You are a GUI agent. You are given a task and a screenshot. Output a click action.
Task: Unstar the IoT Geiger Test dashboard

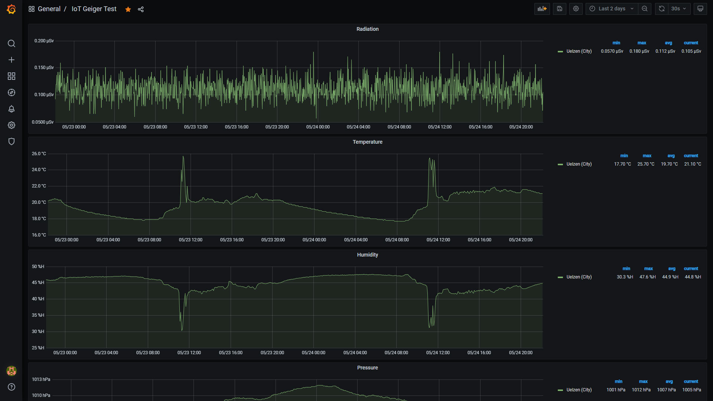(x=128, y=9)
